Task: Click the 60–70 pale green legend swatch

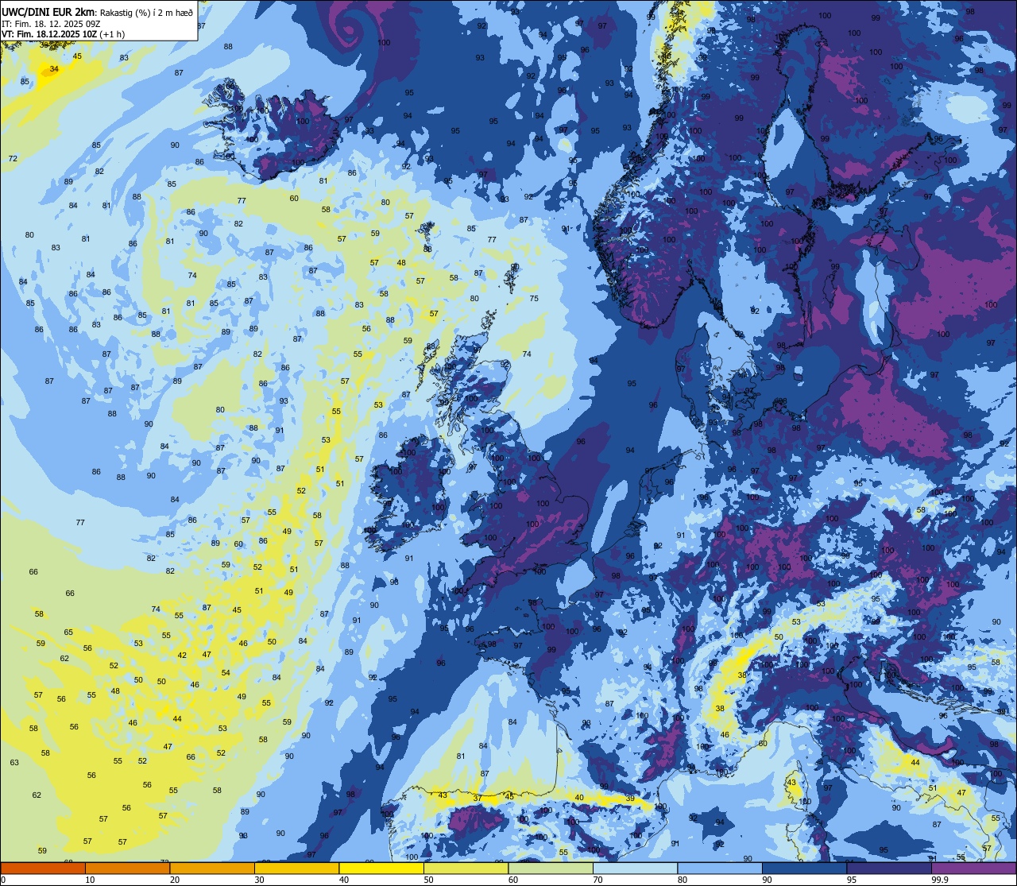Action: point(551,869)
